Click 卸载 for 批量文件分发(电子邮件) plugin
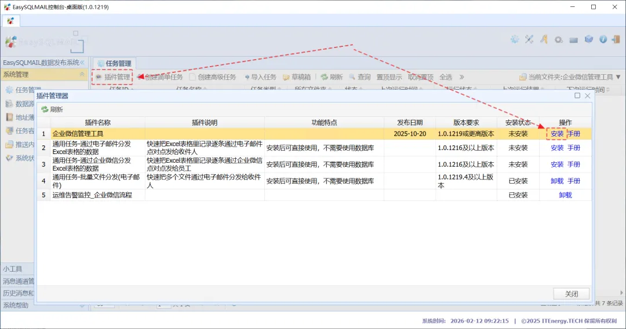This screenshot has width=626, height=329. [x=557, y=181]
